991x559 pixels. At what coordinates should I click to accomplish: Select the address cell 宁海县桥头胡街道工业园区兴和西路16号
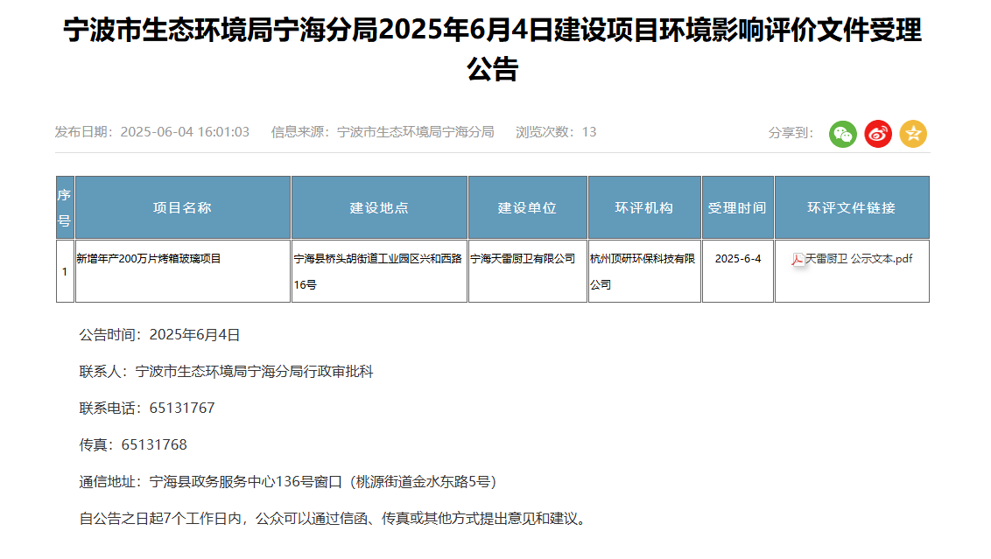click(379, 271)
